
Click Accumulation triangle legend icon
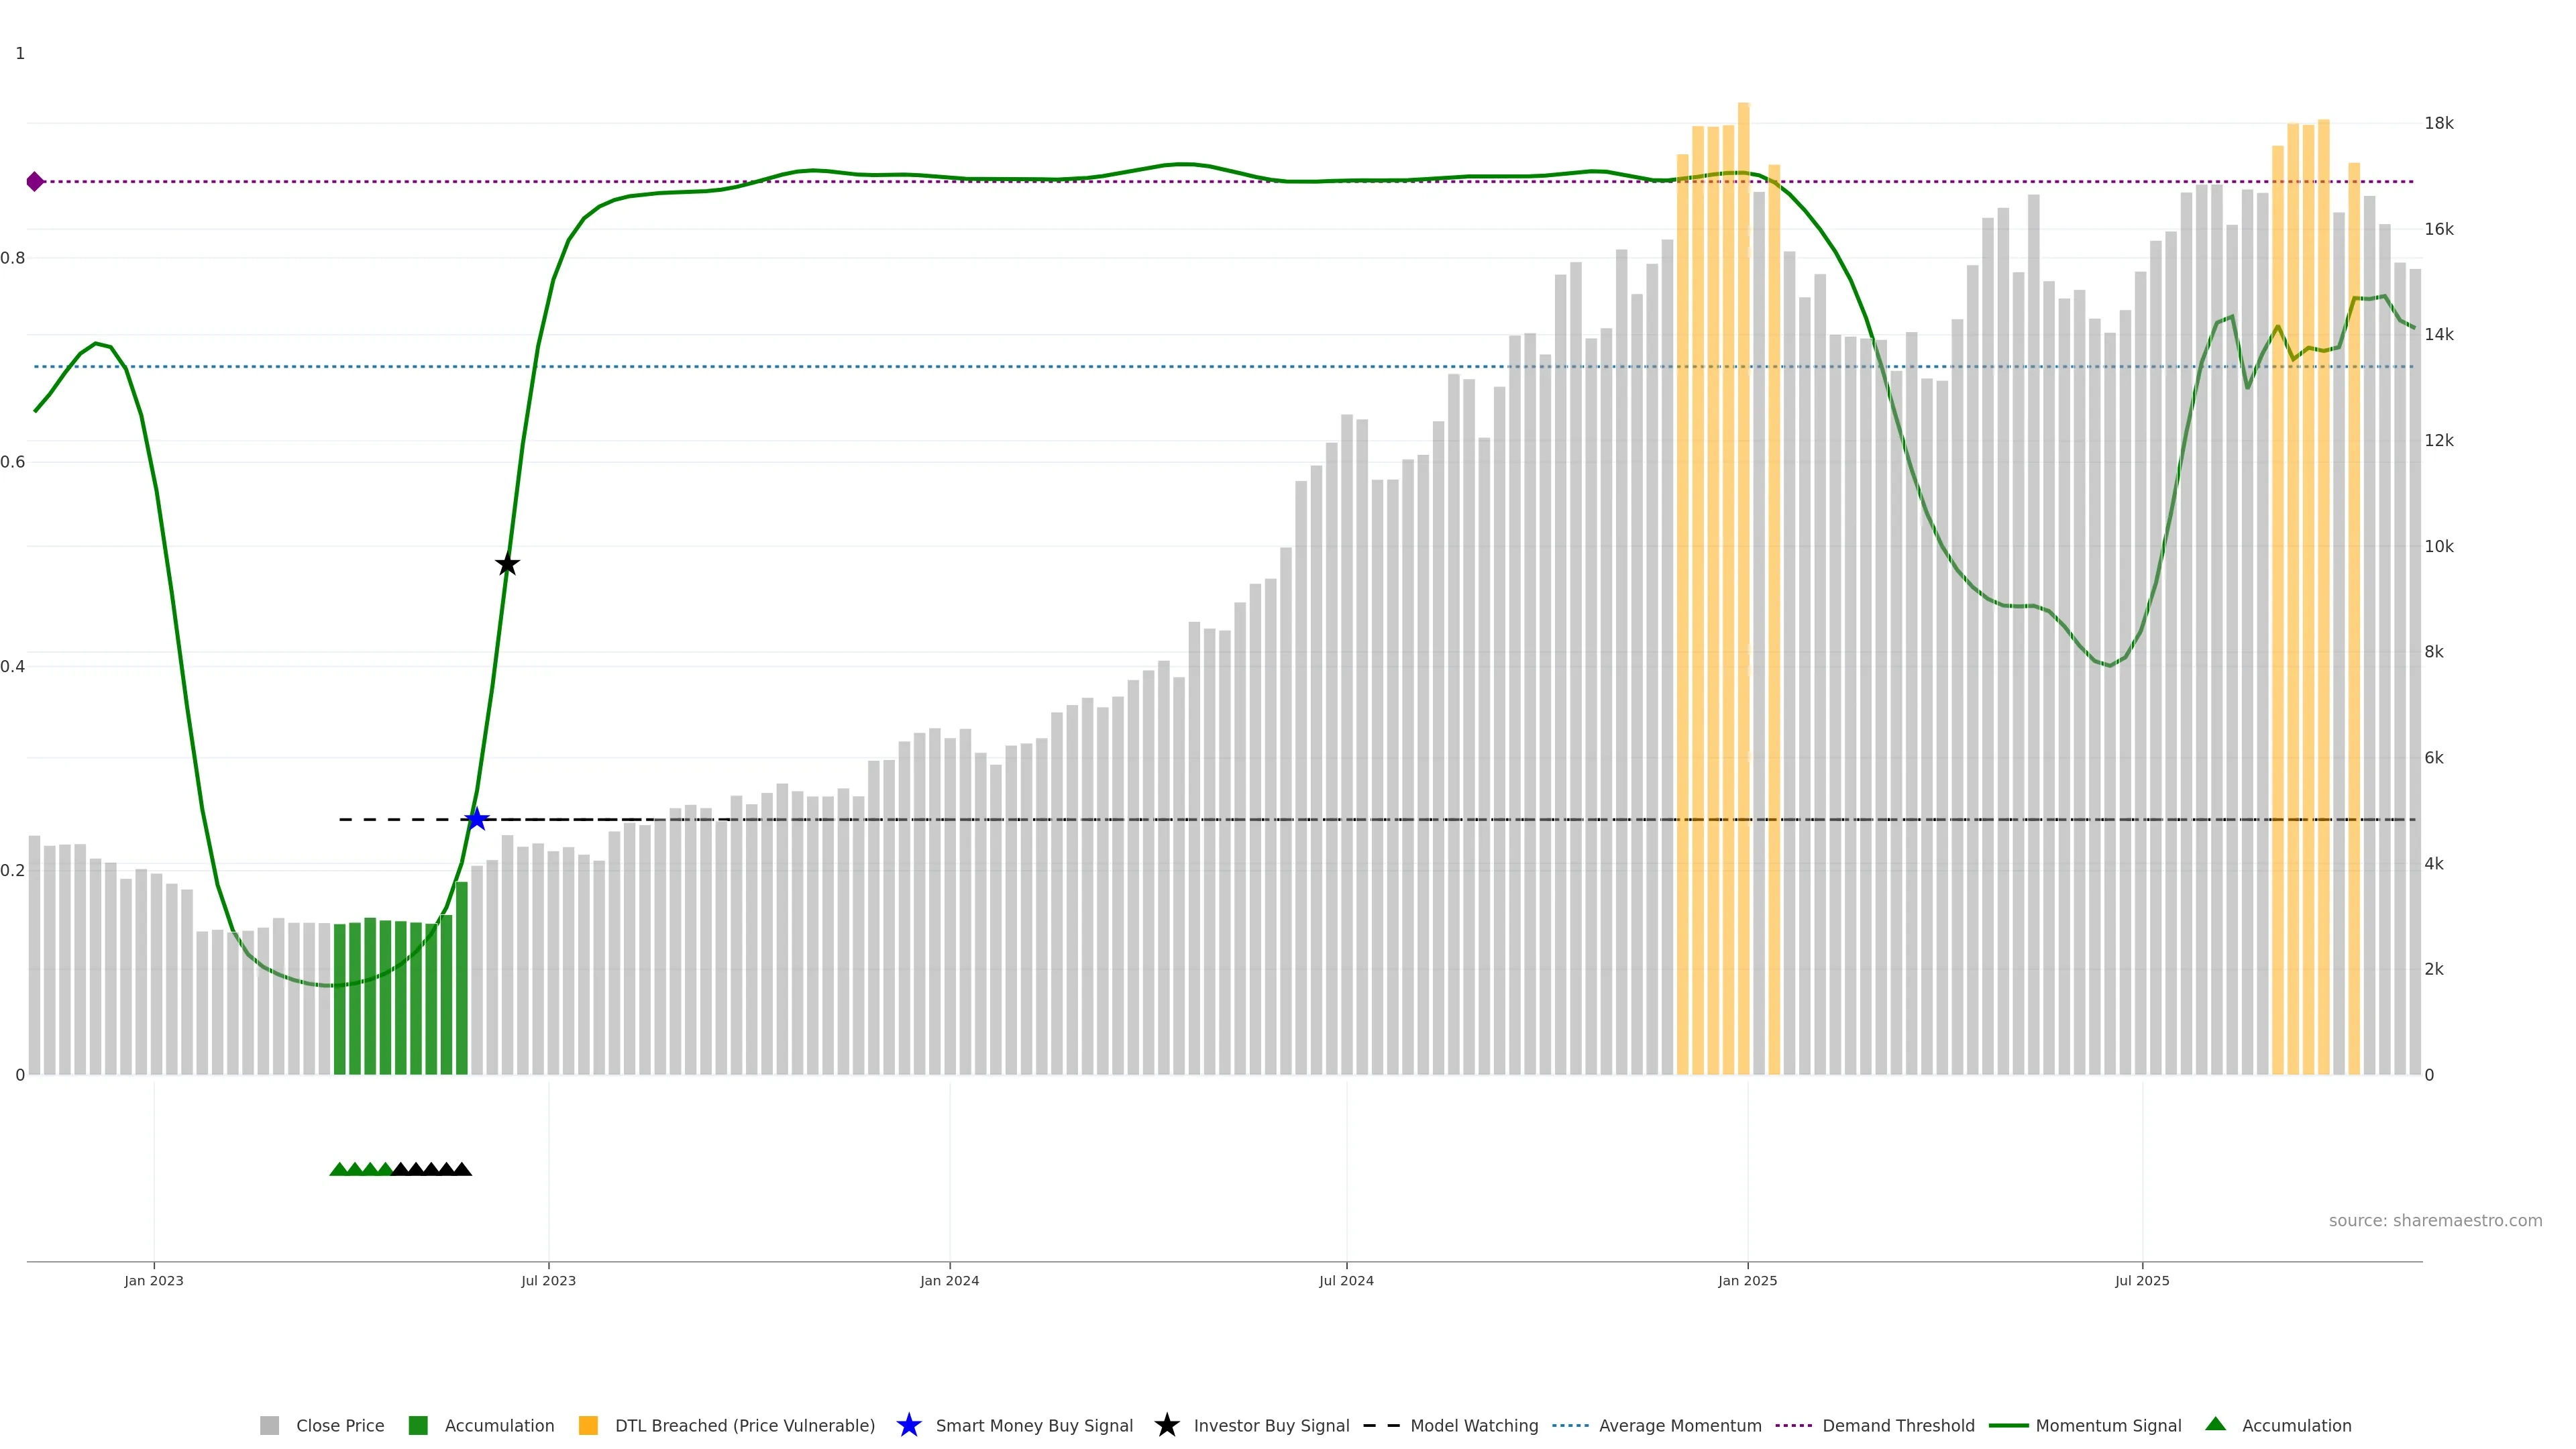click(x=2215, y=1424)
